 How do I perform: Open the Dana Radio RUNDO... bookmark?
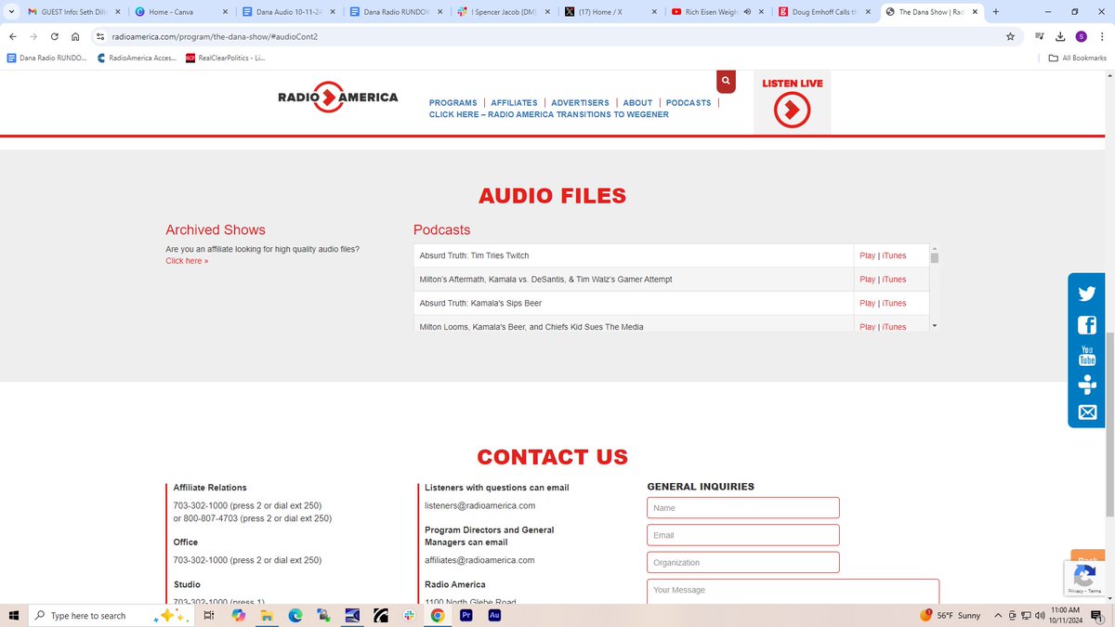tap(46, 58)
